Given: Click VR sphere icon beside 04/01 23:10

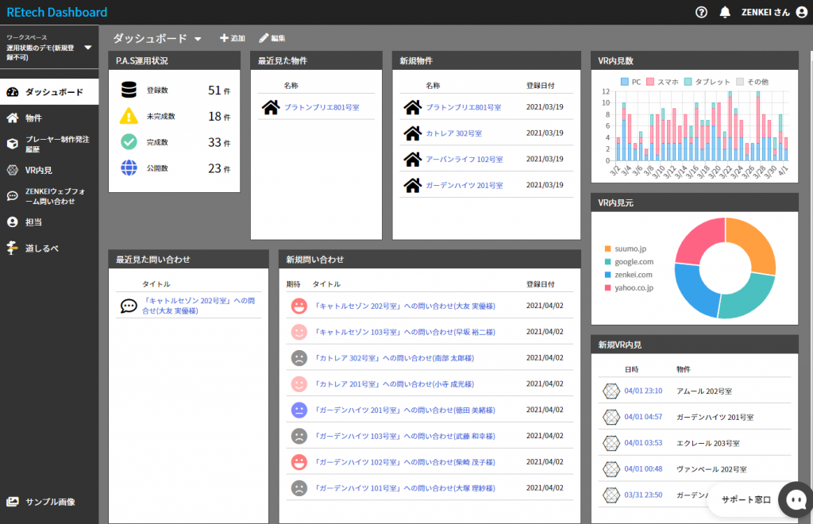Looking at the screenshot, I should 611,391.
